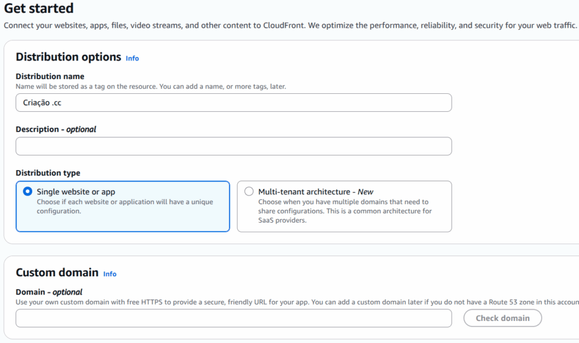Choose the 'Multi-tenant architecture' radio button

[249, 192]
